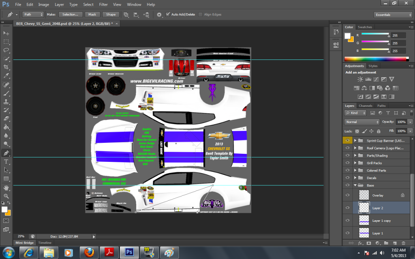Lock transparent pixels in Layers panel
Image resolution: width=415 pixels, height=259 pixels.
(x=357, y=131)
